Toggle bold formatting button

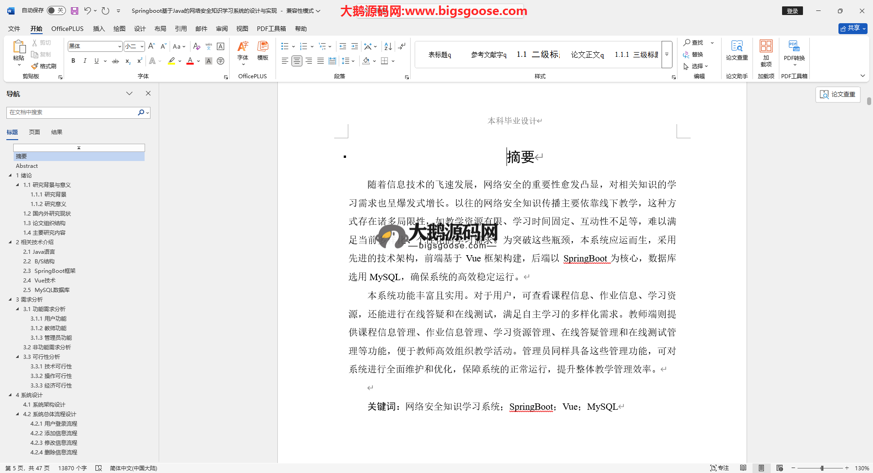[x=73, y=61]
